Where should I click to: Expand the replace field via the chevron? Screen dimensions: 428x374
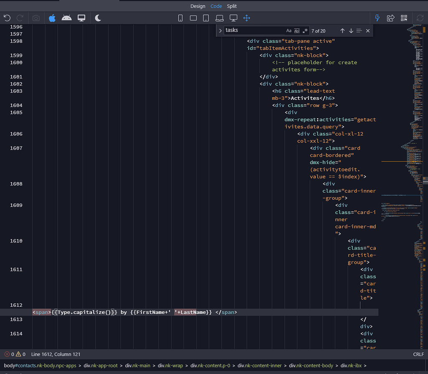220,30
